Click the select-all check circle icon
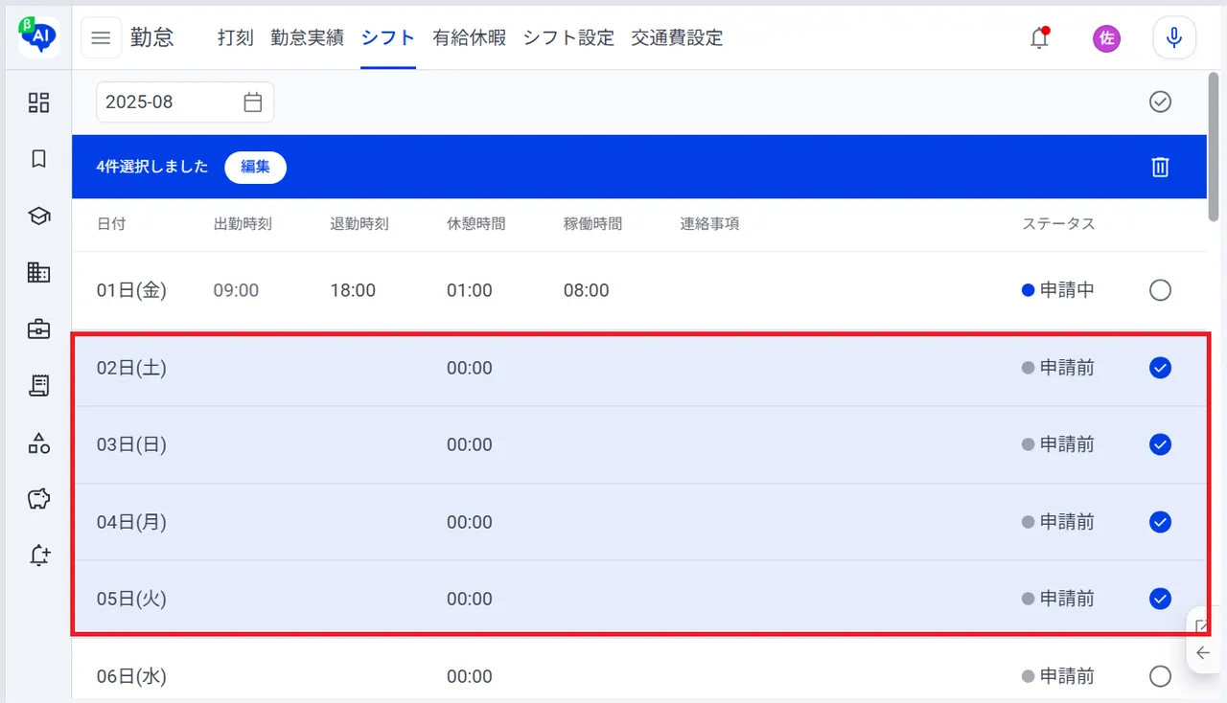The width and height of the screenshot is (1227, 703). click(x=1160, y=102)
